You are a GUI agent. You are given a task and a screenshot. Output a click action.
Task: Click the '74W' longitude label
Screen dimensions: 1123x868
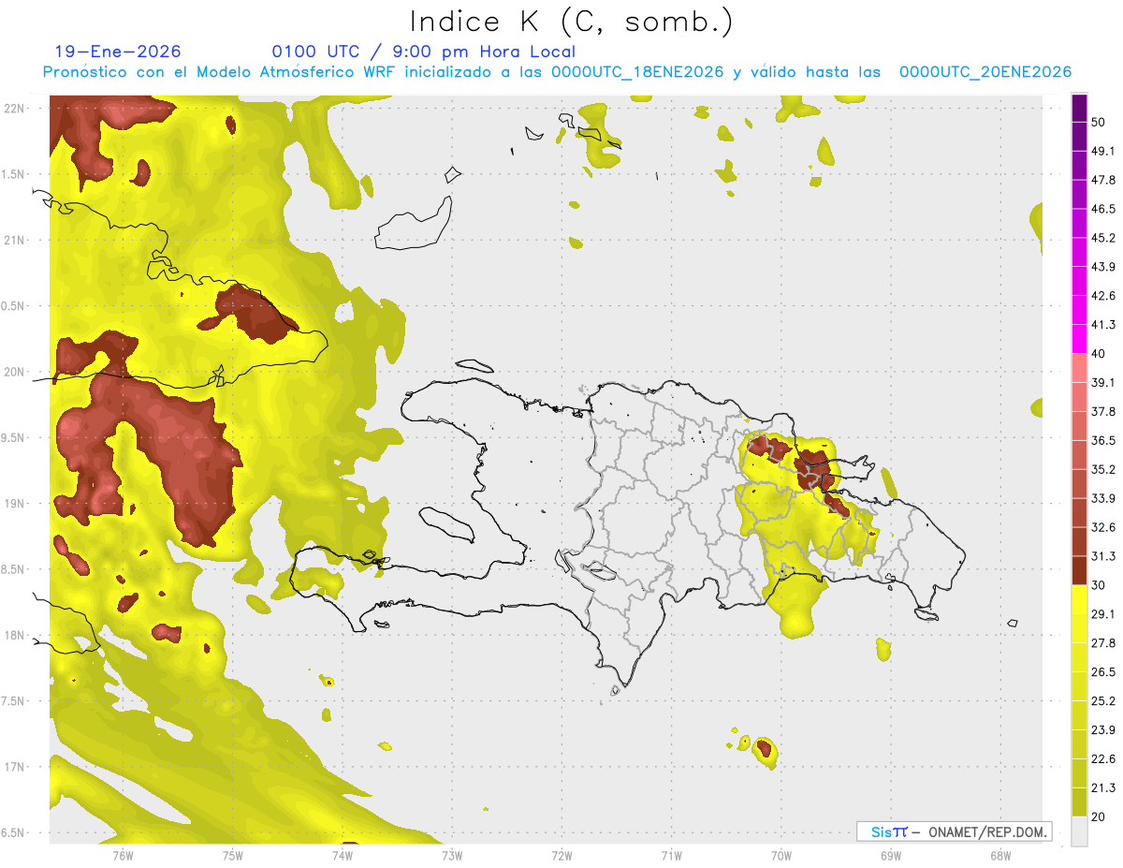coord(343,855)
